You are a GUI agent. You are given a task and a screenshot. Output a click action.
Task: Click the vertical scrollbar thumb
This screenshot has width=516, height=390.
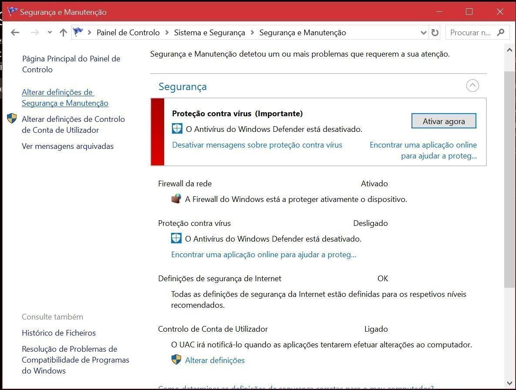pyautogui.click(x=509, y=179)
